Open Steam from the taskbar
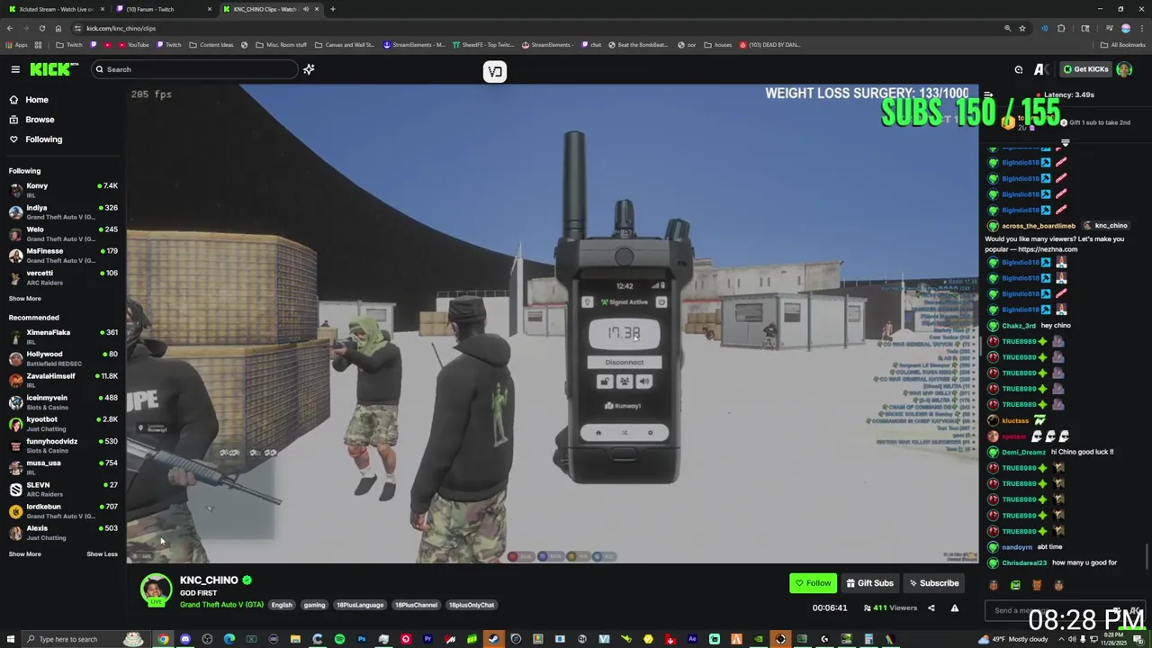1152x648 pixels. click(x=493, y=639)
